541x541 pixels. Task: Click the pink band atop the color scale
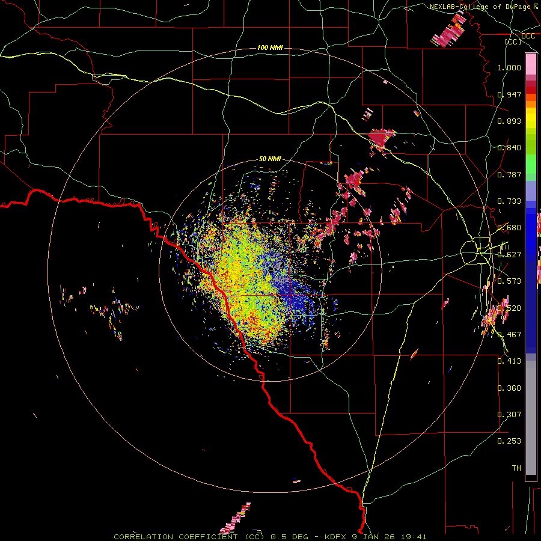[x=531, y=64]
